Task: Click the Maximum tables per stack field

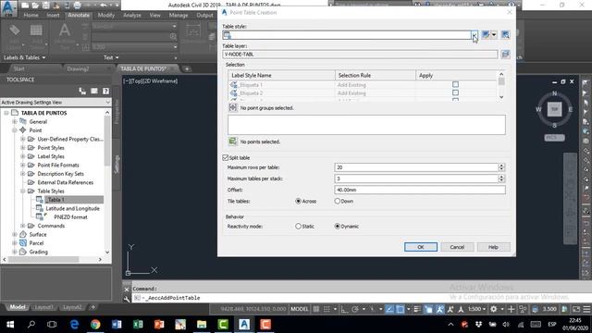Action: pyautogui.click(x=416, y=179)
